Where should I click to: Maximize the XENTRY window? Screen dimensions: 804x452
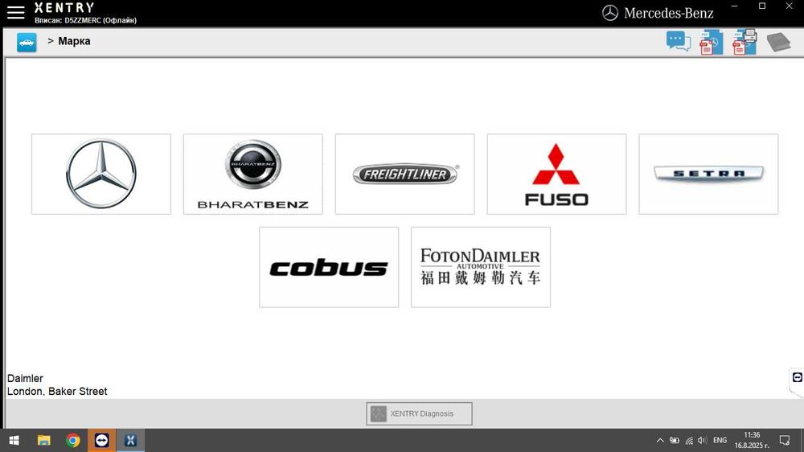[x=762, y=6]
